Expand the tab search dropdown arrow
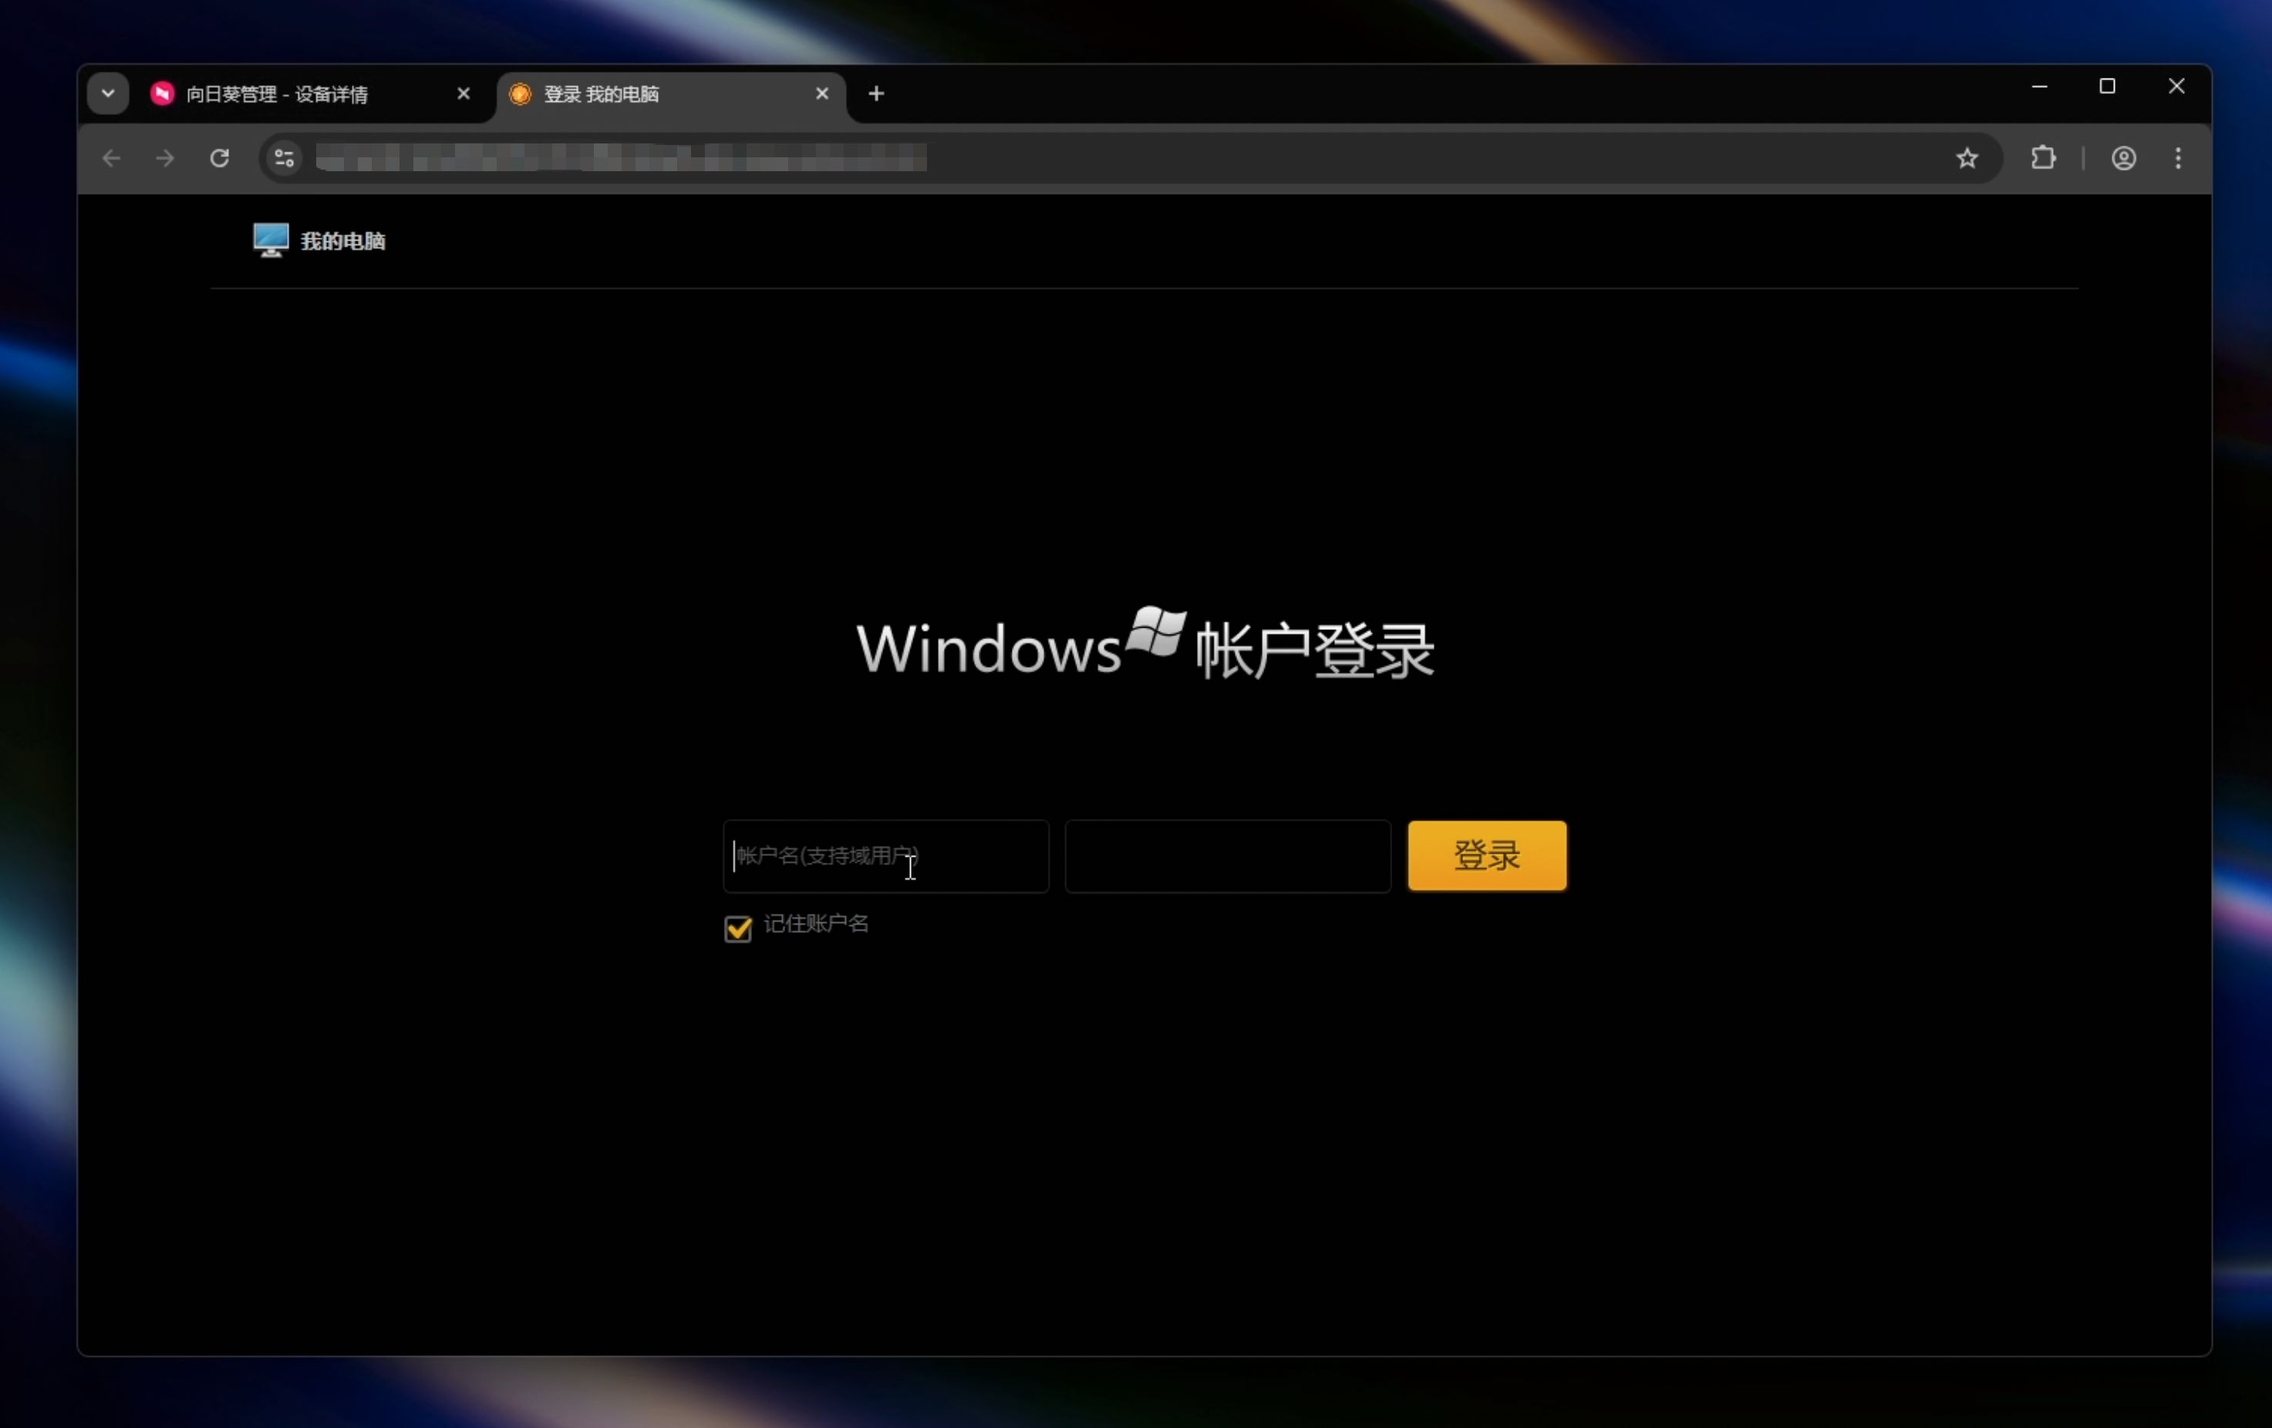This screenshot has height=1428, width=2272. [107, 93]
